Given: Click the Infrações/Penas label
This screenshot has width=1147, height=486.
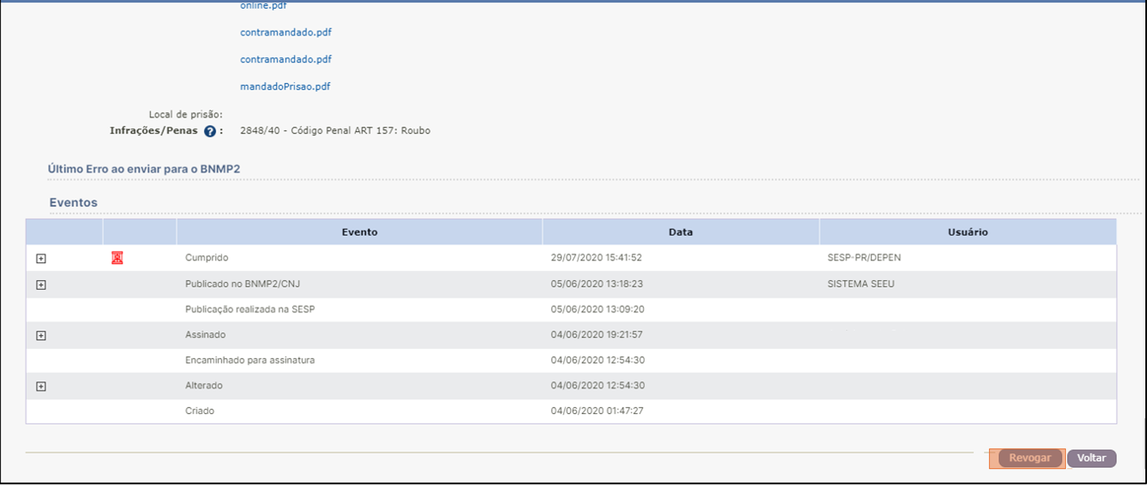Looking at the screenshot, I should click(154, 130).
